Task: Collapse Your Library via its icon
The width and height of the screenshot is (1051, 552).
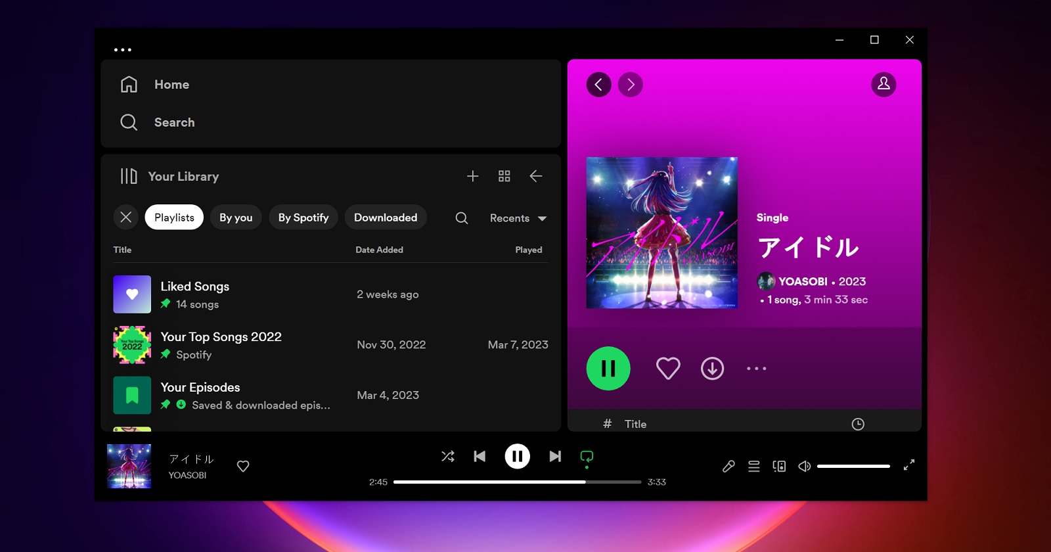Action: pyautogui.click(x=129, y=176)
